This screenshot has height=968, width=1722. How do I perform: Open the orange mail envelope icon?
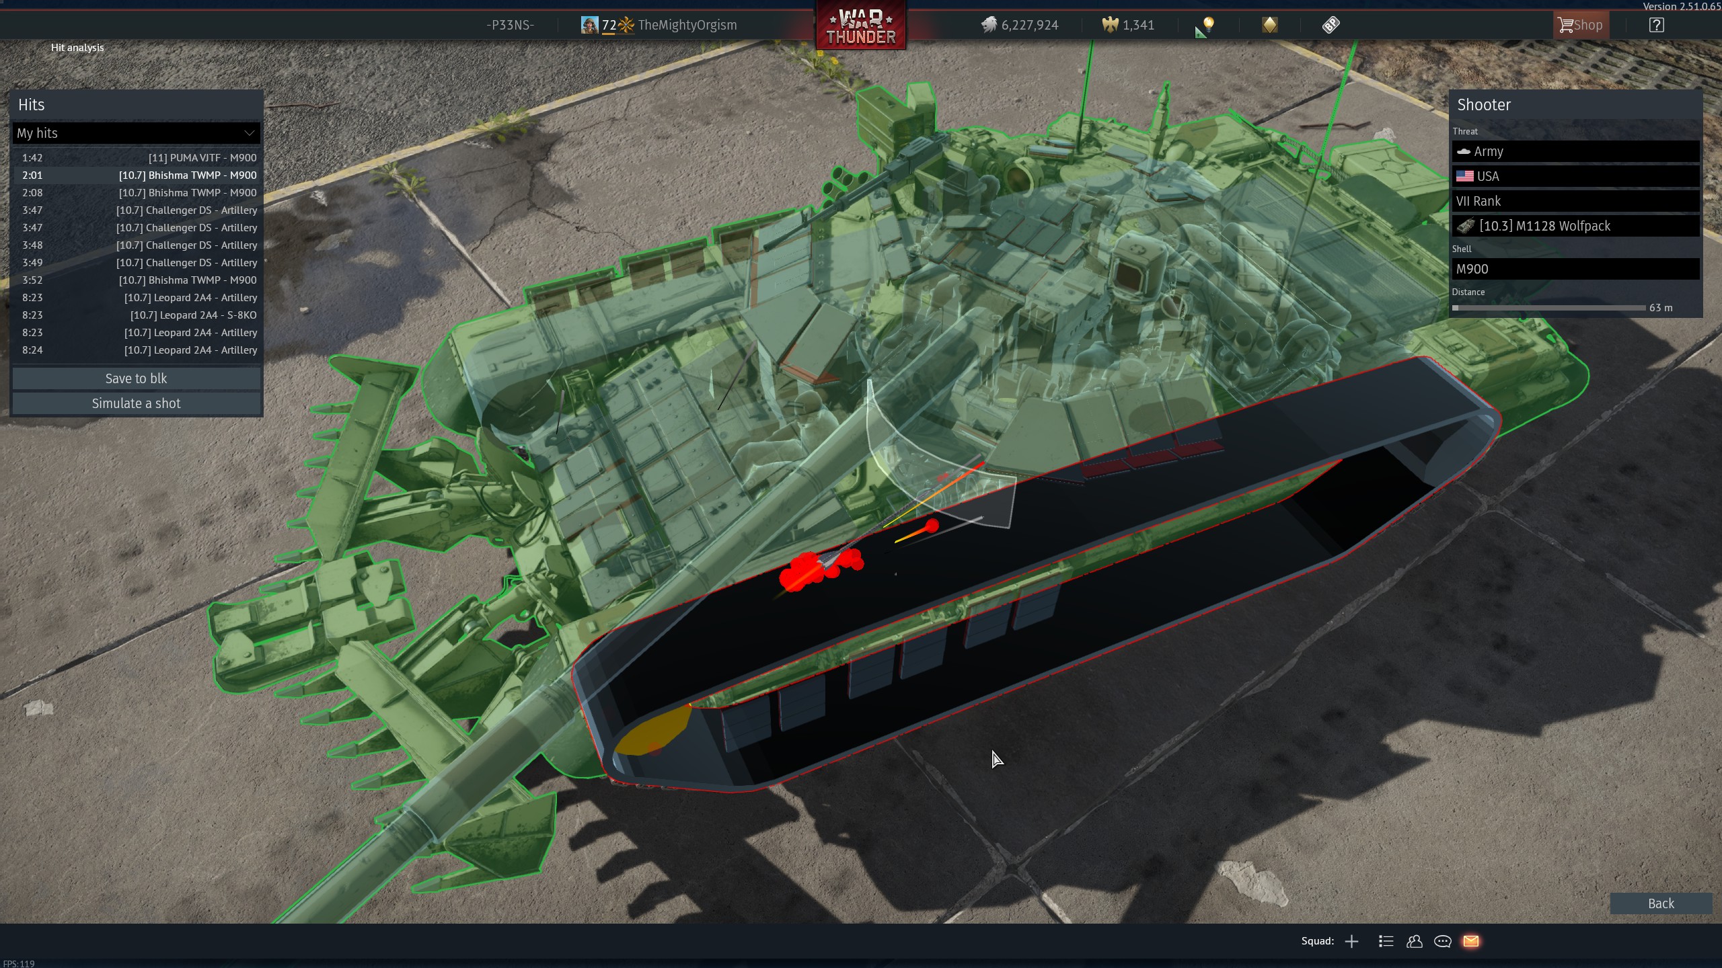(x=1471, y=941)
